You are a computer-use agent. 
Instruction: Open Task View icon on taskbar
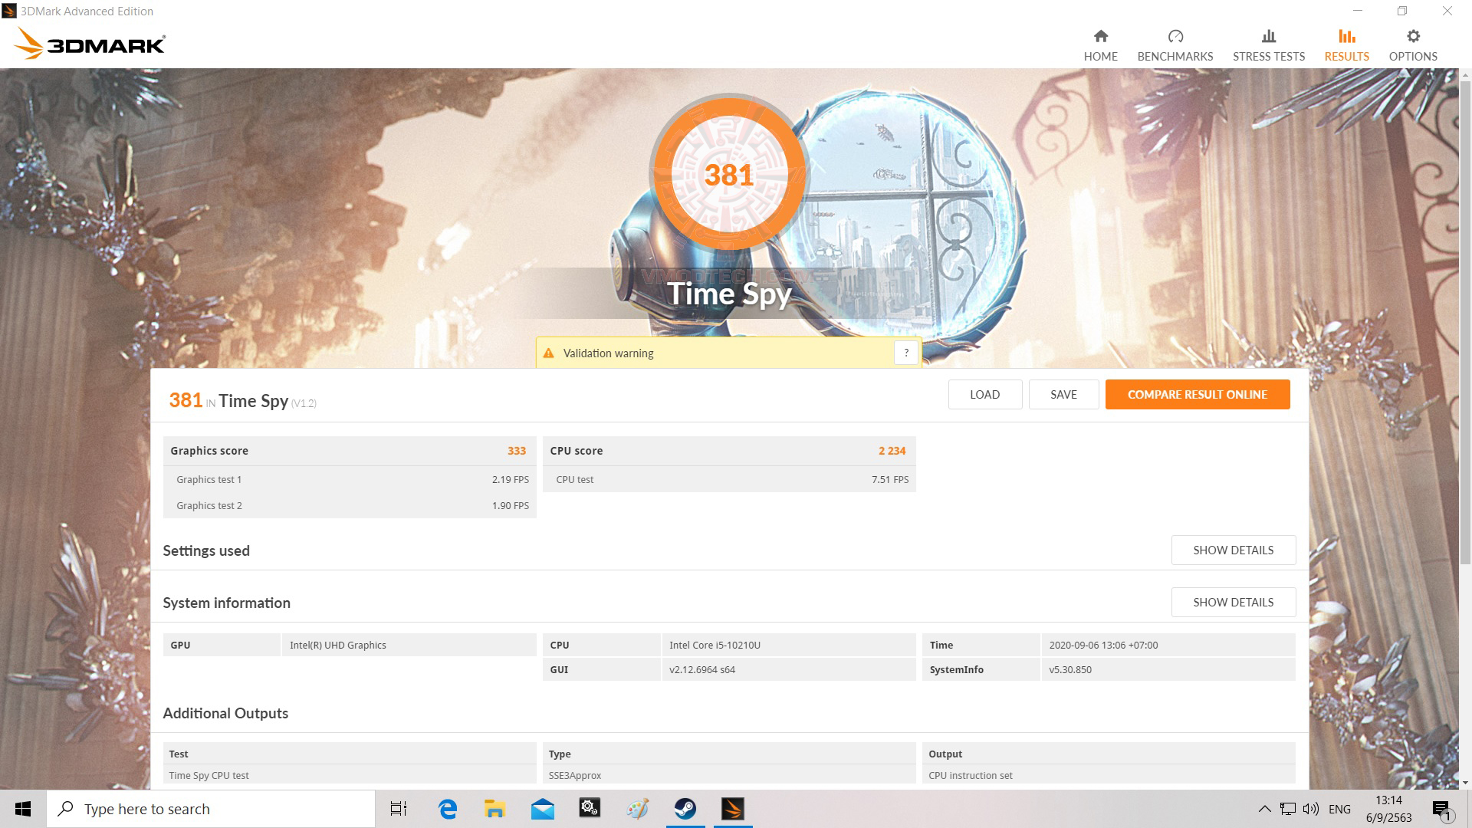coord(399,809)
